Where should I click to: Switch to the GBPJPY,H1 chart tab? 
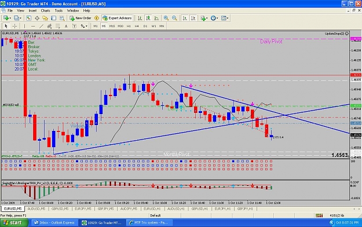(x=245, y=208)
